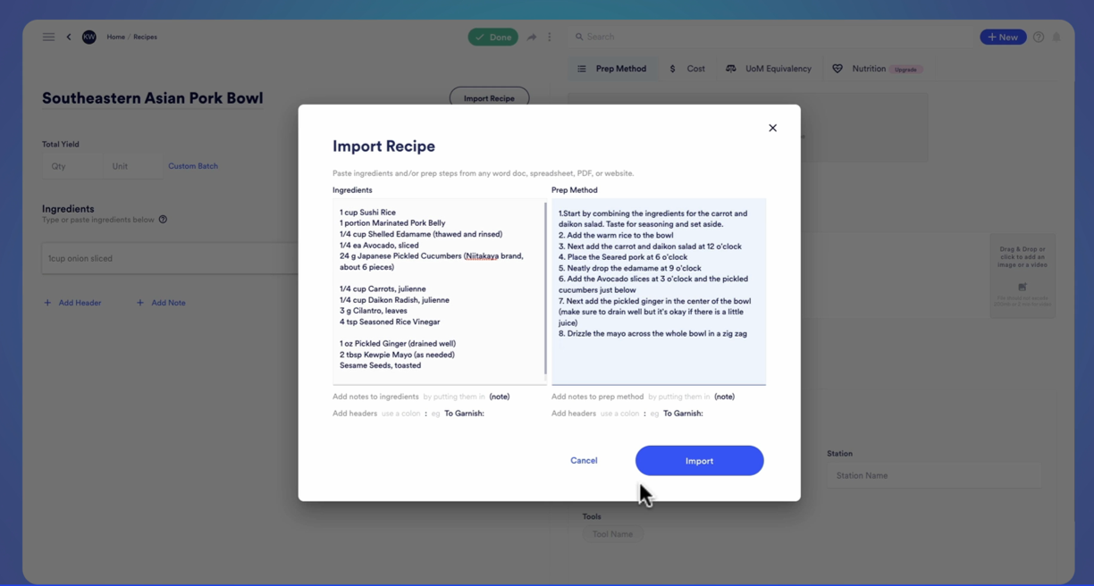Click the ingredients info tooltip icon

pos(163,220)
